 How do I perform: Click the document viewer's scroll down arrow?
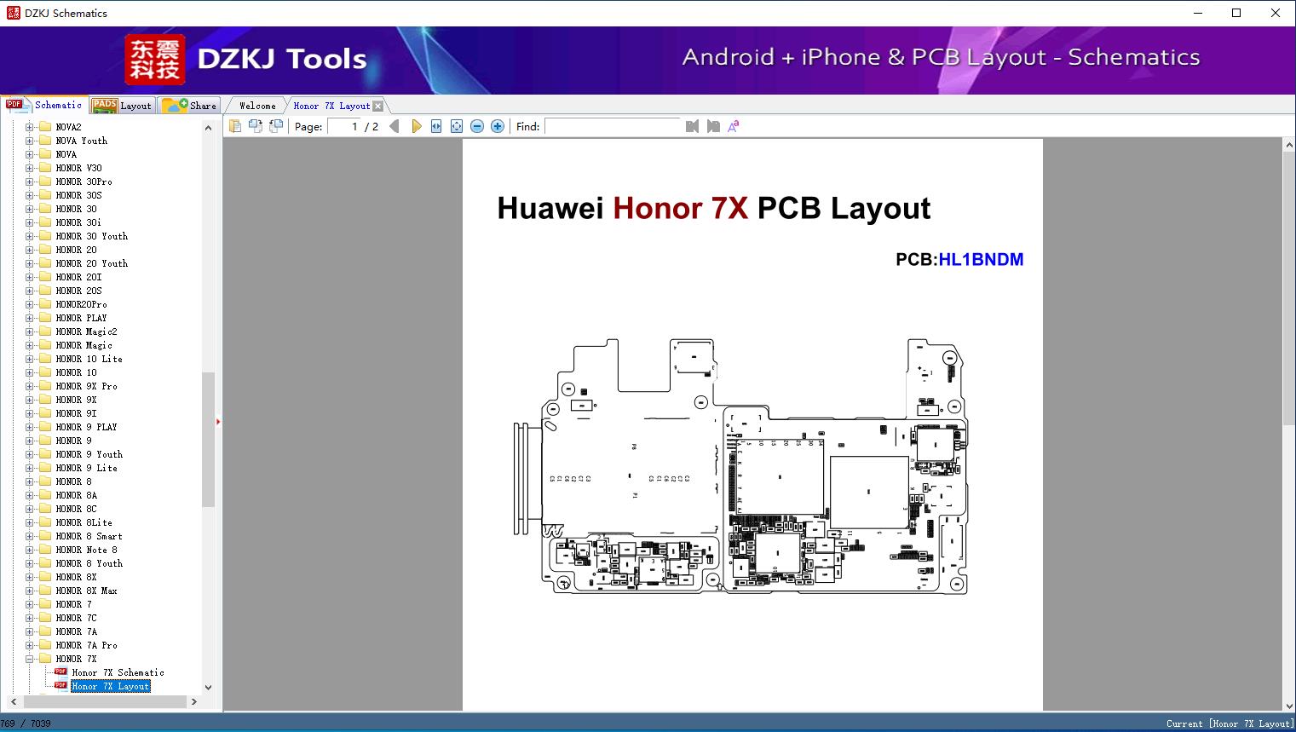(x=1289, y=705)
